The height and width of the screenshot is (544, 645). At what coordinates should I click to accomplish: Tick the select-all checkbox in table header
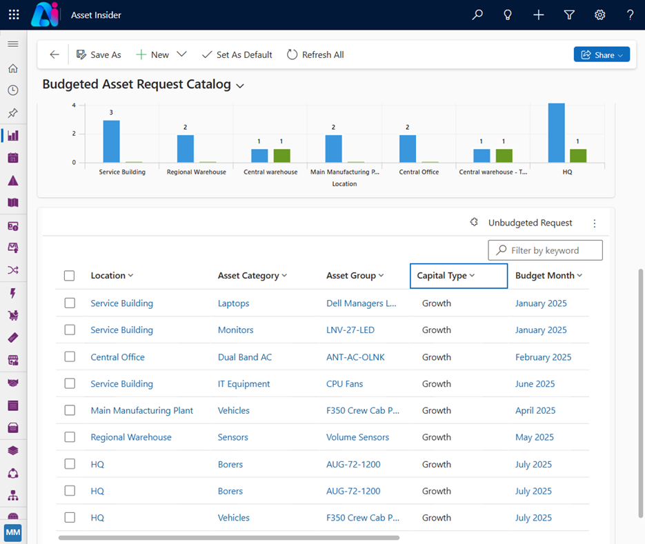(69, 276)
